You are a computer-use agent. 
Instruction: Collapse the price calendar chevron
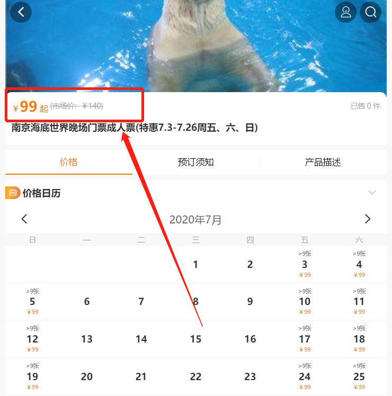(x=372, y=193)
